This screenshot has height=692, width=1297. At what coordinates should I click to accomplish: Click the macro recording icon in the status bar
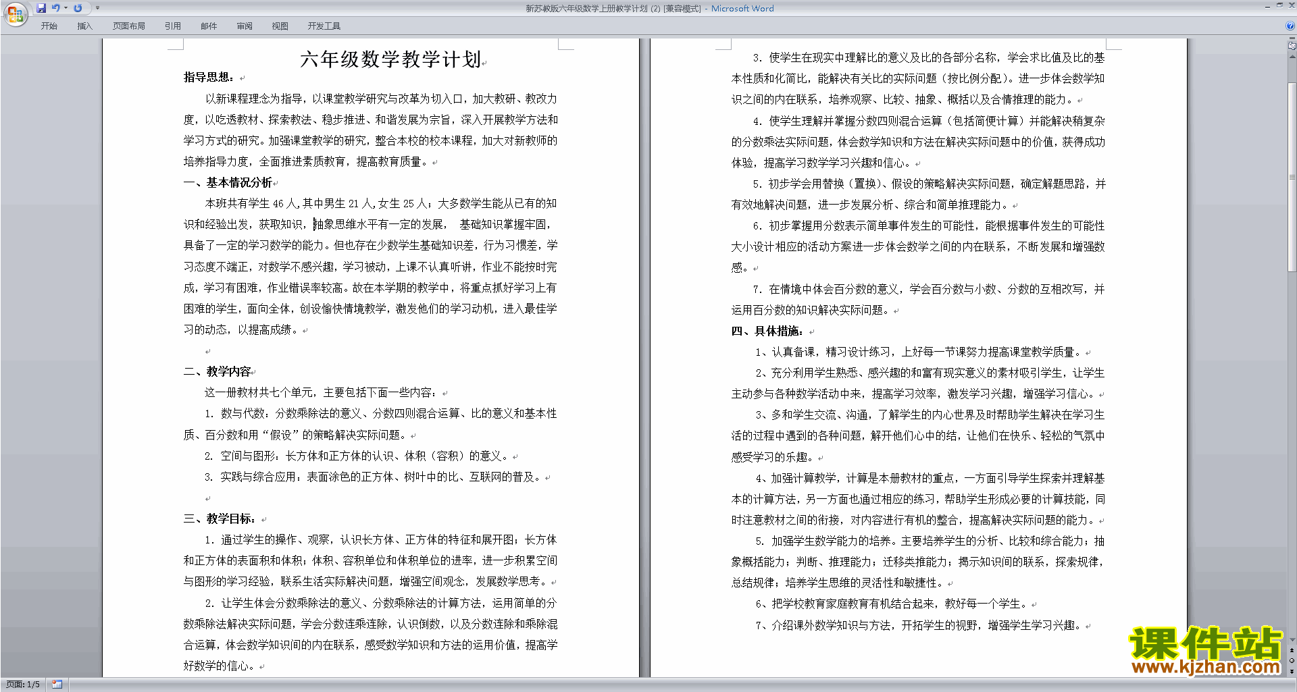tap(57, 685)
